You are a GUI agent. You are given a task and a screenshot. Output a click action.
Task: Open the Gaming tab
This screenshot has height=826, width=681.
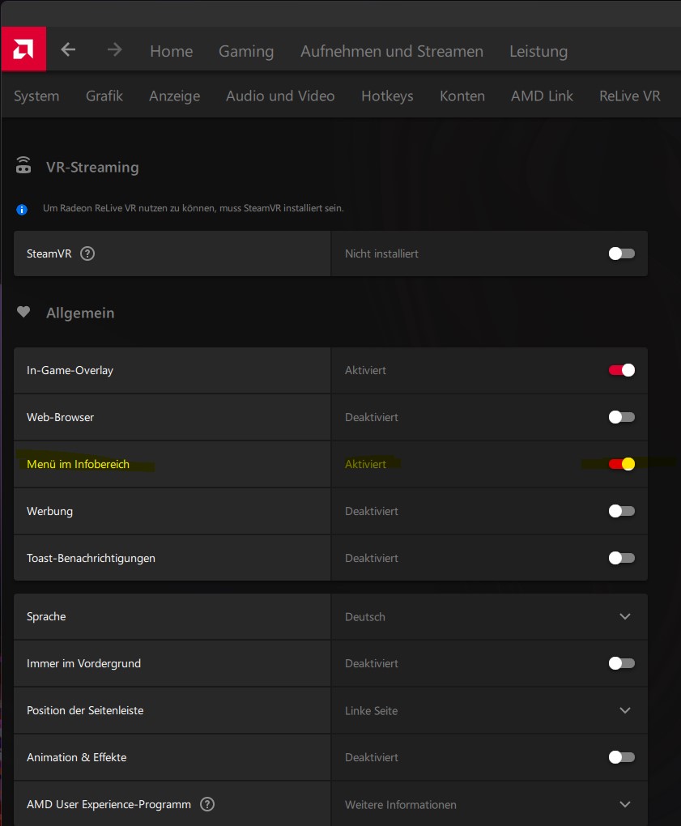246,51
